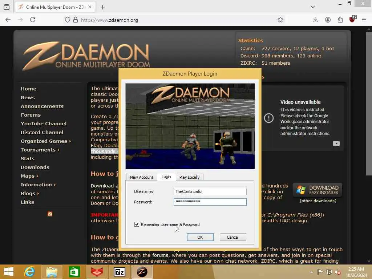Image resolution: width=372 pixels, height=279 pixels.
Task: Expand the Information submenu
Action: point(38,185)
